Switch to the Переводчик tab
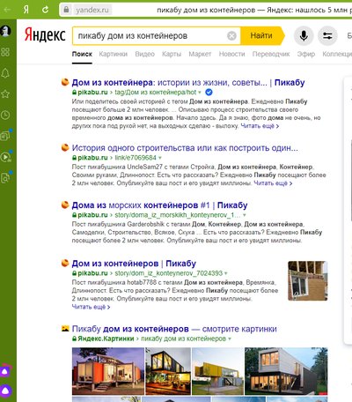Screen dimensions: 352x402 click(271, 54)
